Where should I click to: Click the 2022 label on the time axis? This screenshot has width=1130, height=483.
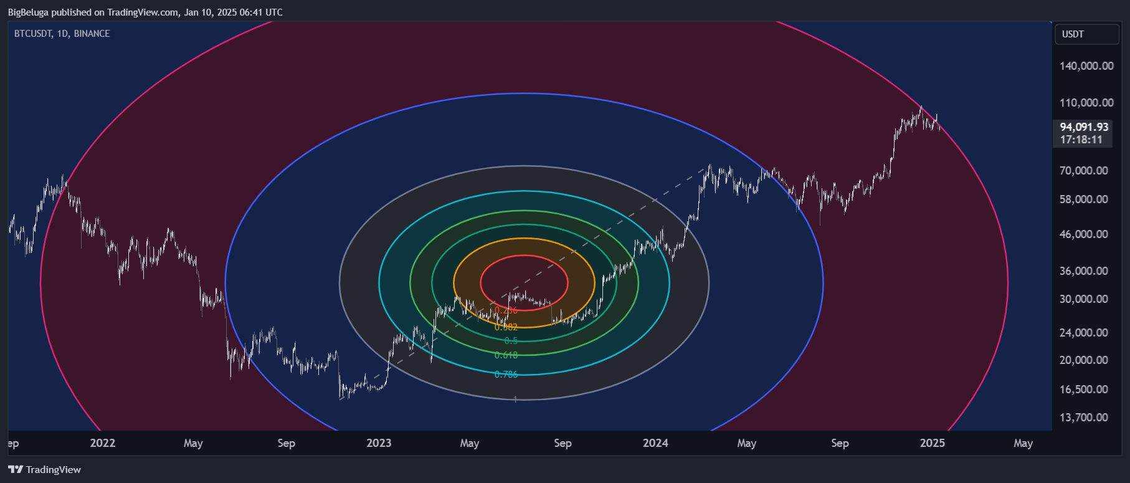coord(103,443)
